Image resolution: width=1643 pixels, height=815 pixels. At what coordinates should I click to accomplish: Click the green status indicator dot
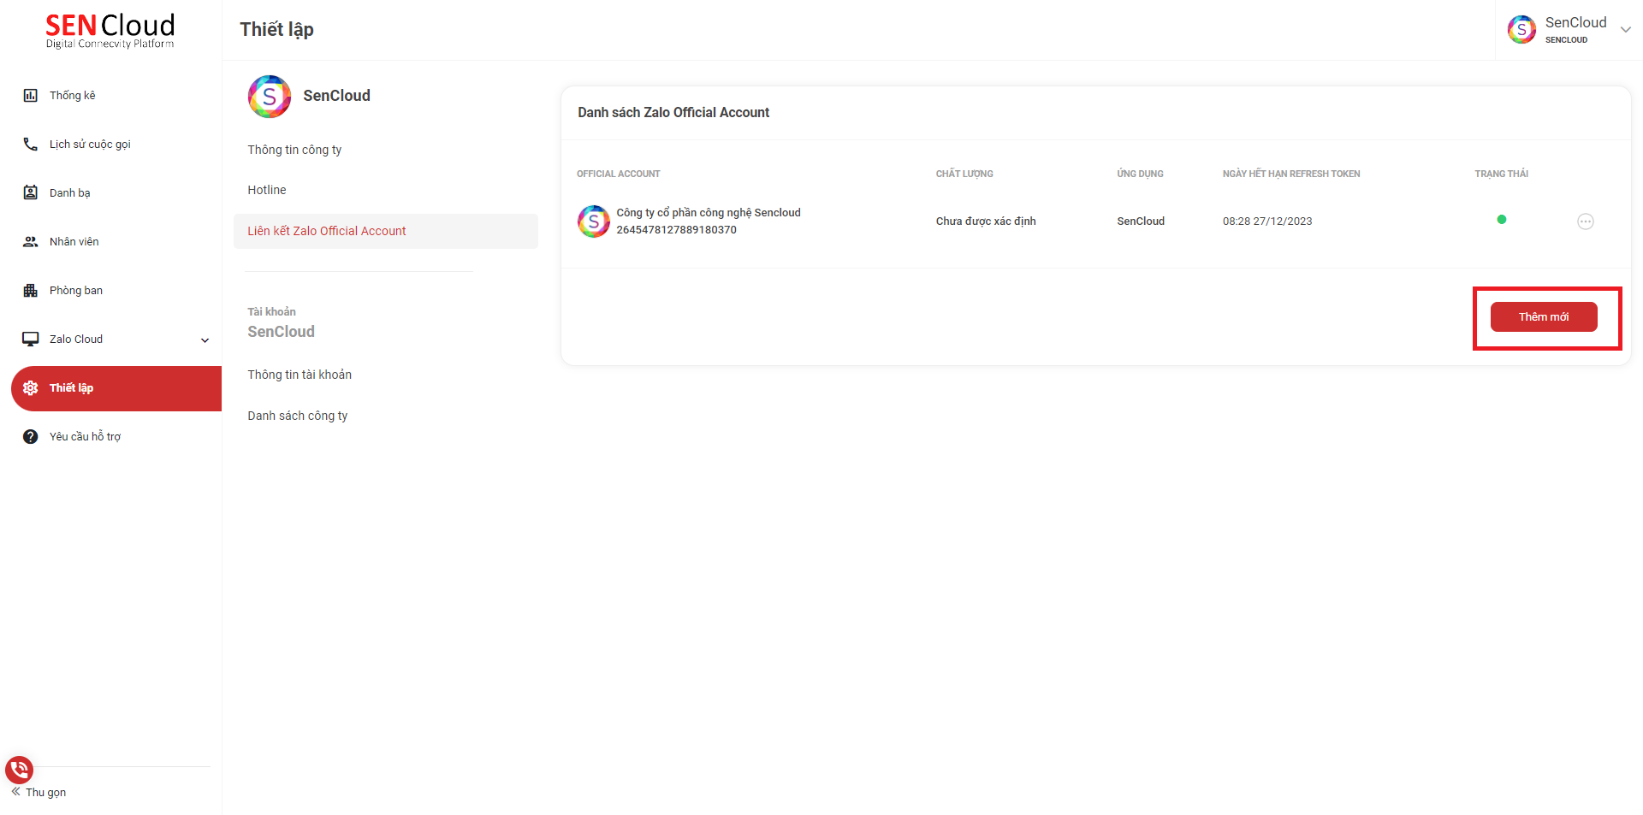coord(1501,220)
